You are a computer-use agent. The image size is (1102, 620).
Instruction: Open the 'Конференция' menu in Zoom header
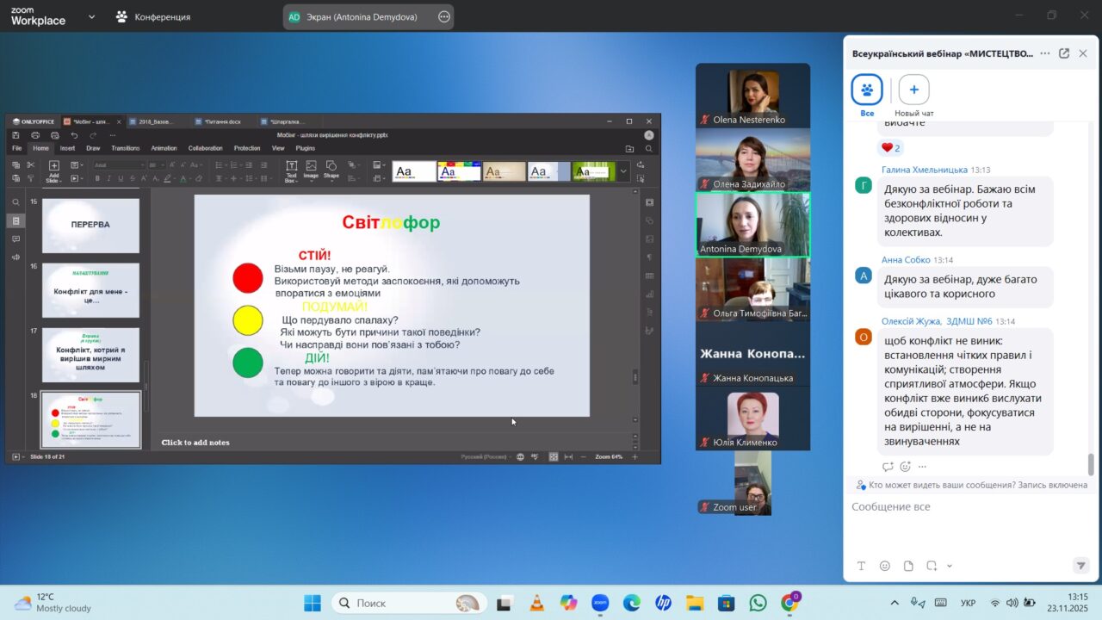(153, 16)
